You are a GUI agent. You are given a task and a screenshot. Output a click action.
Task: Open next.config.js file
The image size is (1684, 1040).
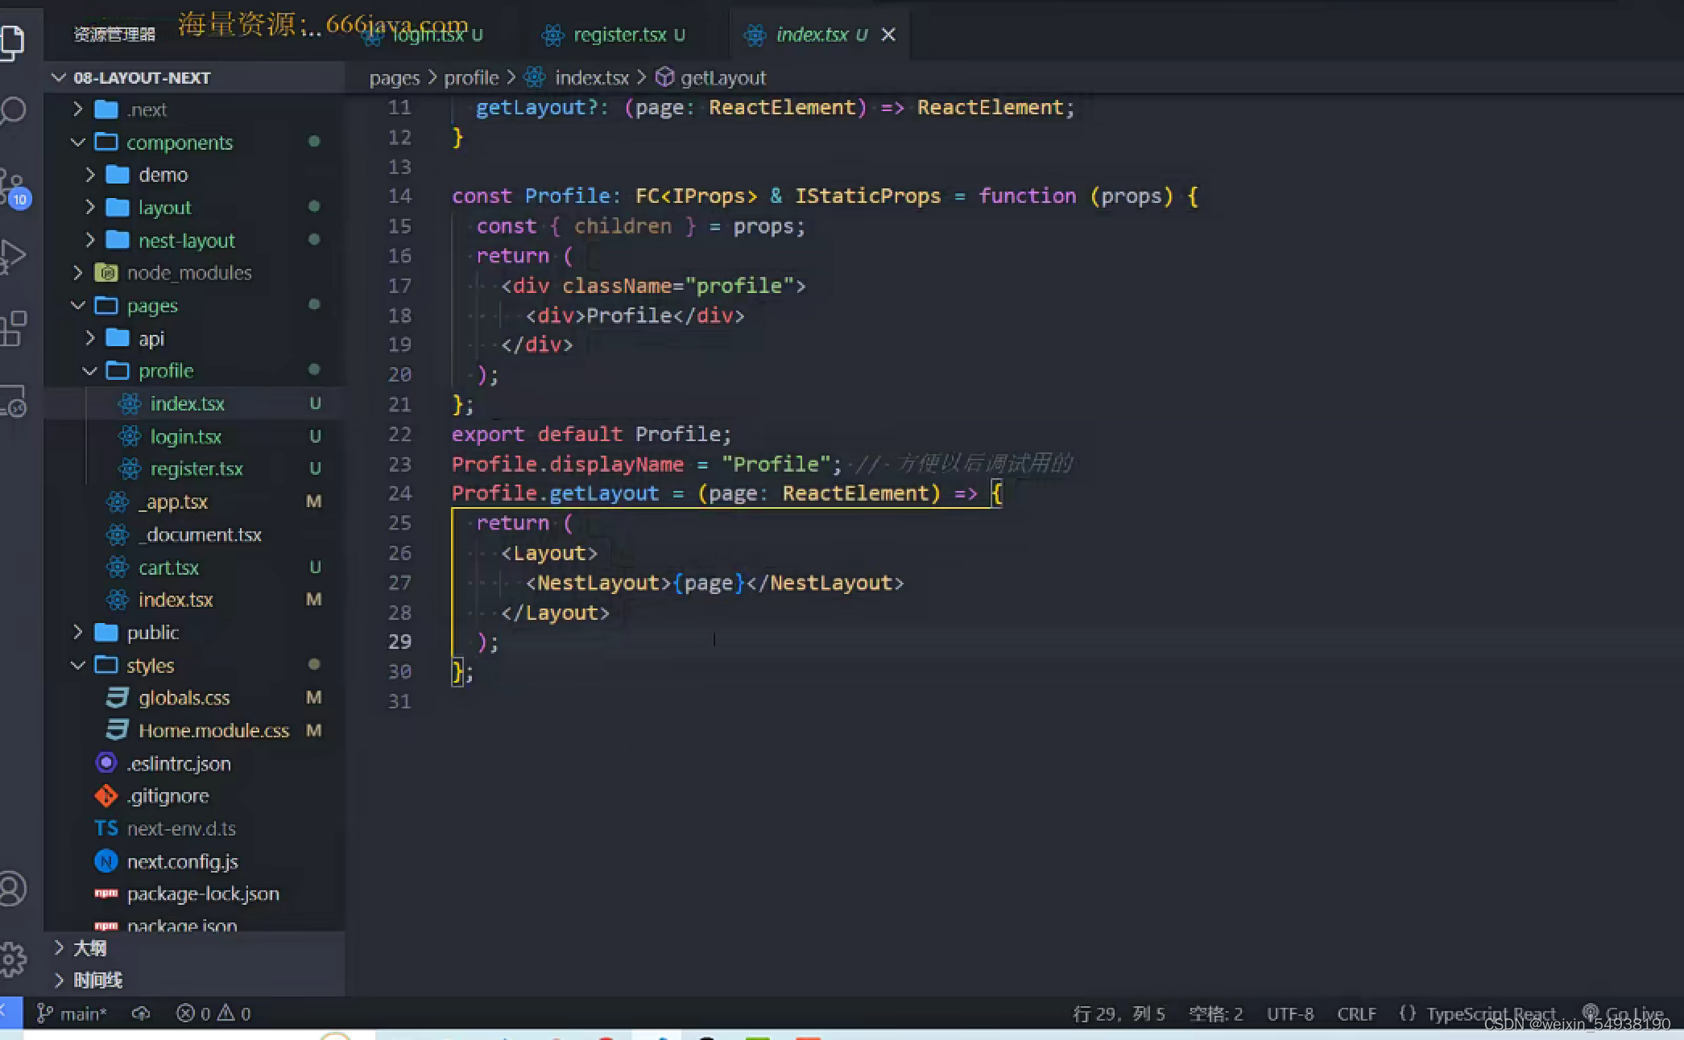click(194, 861)
